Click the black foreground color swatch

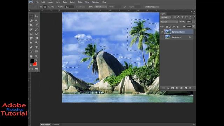click(32, 61)
